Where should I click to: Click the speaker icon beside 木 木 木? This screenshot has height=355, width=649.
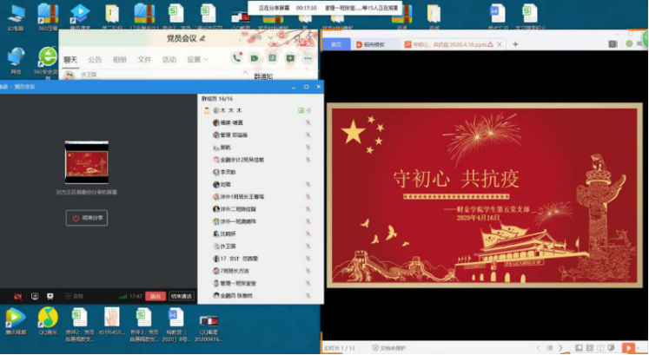[308, 110]
